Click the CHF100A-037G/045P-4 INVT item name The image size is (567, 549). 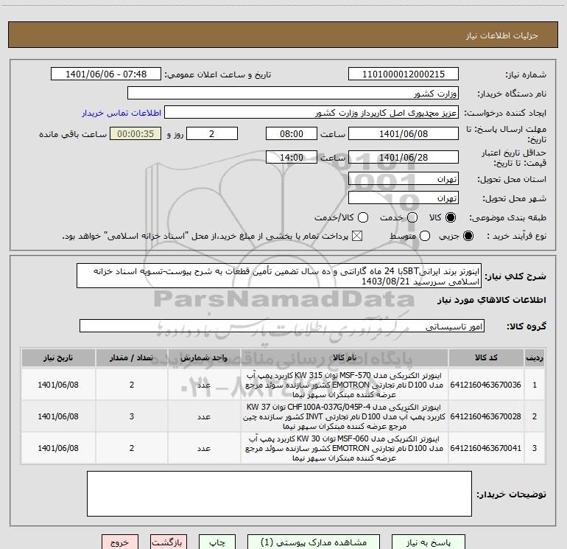tap(345, 416)
